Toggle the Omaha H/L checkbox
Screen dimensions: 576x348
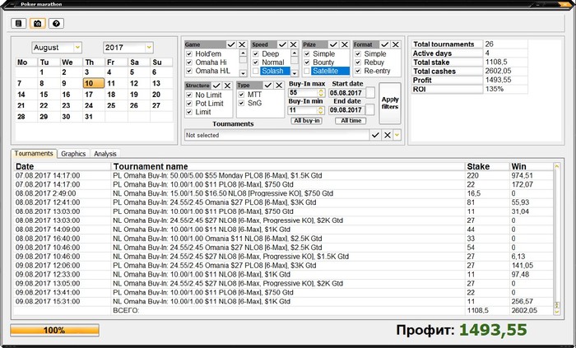pos(189,71)
